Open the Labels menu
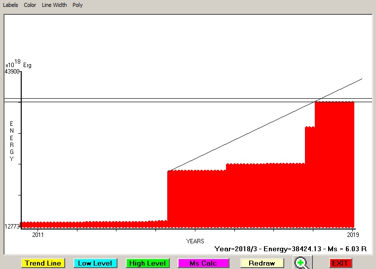The height and width of the screenshot is (269, 376). click(x=10, y=5)
